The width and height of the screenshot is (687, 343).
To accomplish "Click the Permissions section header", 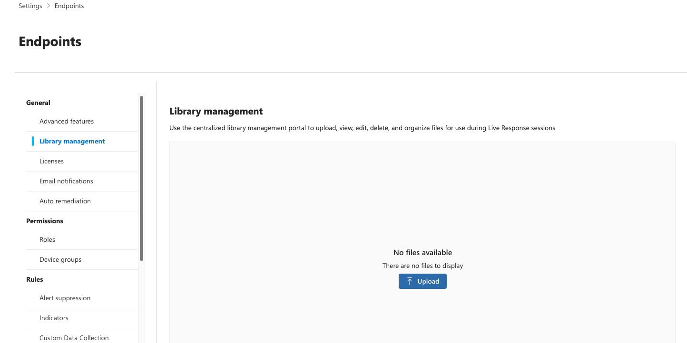I will coord(45,221).
